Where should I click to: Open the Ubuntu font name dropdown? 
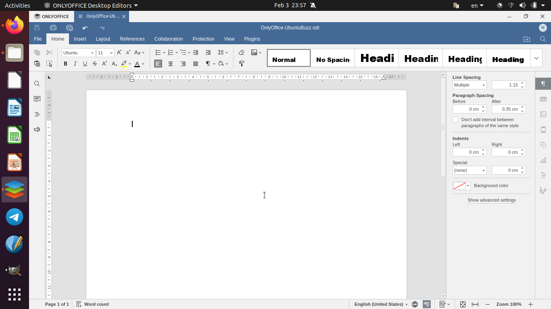[x=92, y=53]
